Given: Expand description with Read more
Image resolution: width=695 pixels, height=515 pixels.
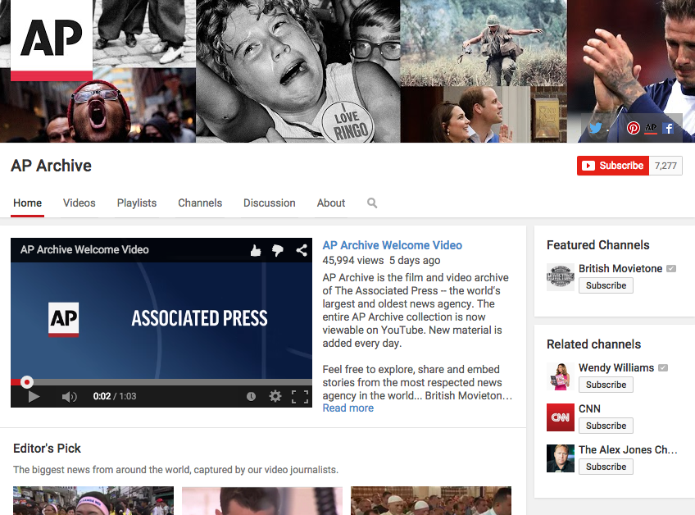Looking at the screenshot, I should [x=347, y=408].
